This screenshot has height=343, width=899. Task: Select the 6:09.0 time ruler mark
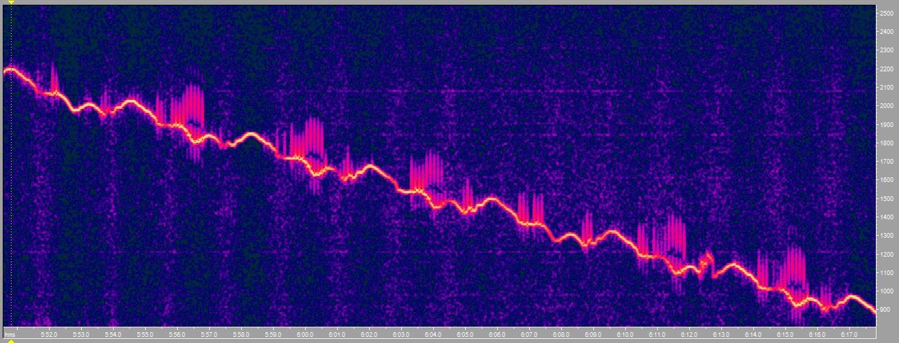[593, 335]
